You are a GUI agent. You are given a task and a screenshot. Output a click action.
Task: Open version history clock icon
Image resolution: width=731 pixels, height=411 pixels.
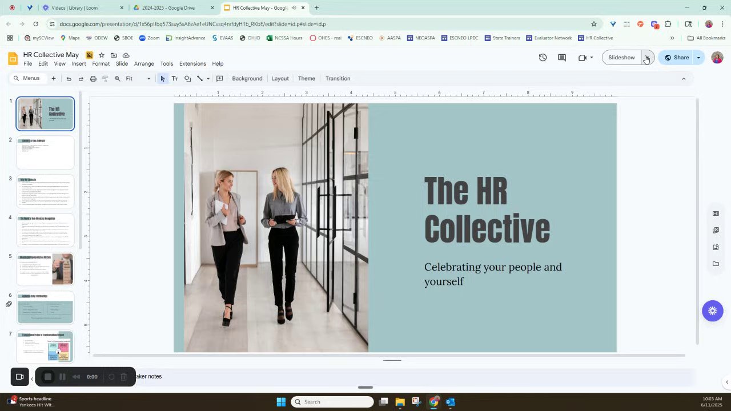click(x=543, y=58)
